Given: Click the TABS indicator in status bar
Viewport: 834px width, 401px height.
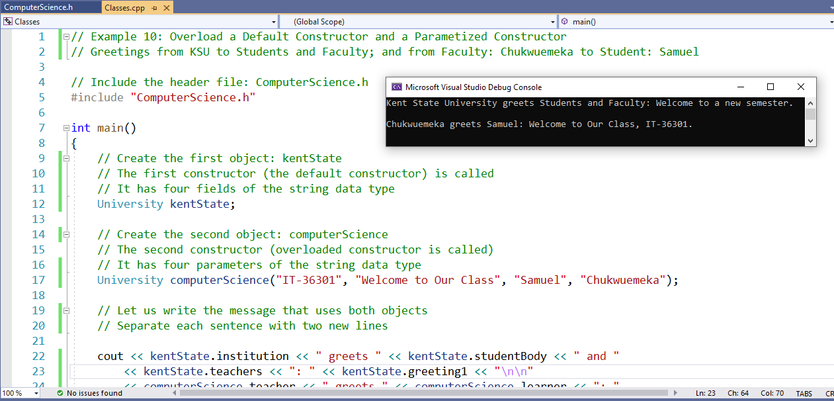Looking at the screenshot, I should [804, 393].
